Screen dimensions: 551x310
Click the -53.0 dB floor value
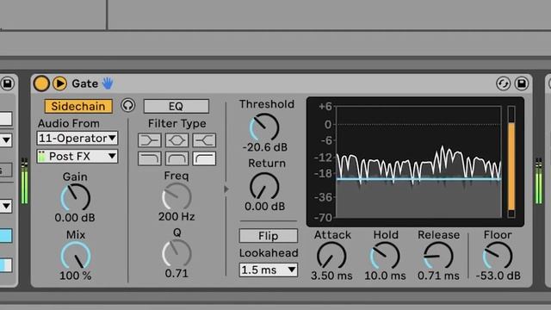pyautogui.click(x=498, y=276)
